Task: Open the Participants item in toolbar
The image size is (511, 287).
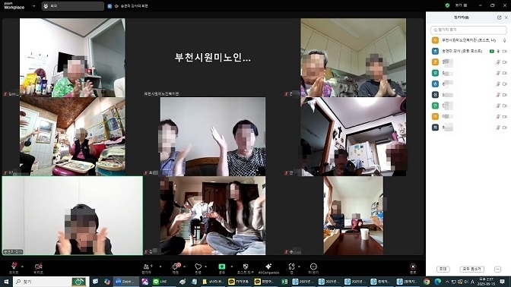Action: [148, 268]
